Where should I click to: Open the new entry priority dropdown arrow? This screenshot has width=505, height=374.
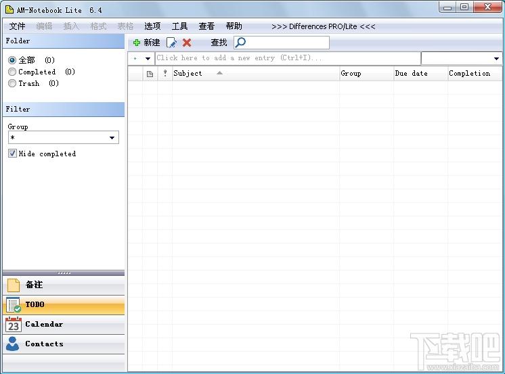coord(148,59)
